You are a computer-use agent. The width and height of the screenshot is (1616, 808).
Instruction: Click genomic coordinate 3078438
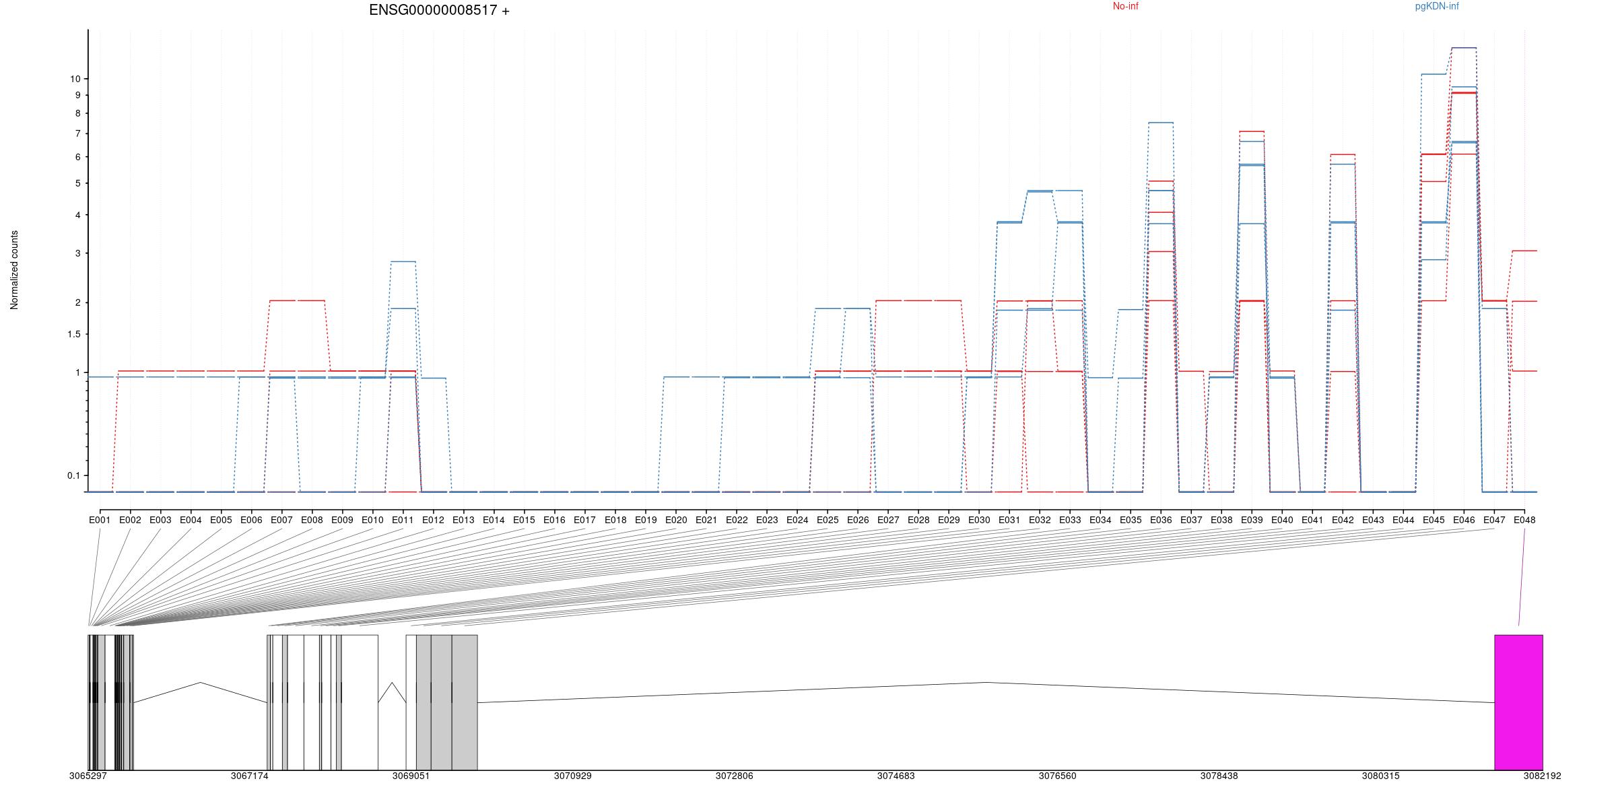coord(1219,776)
